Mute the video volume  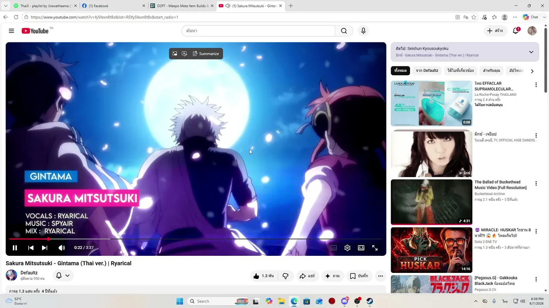click(62, 248)
